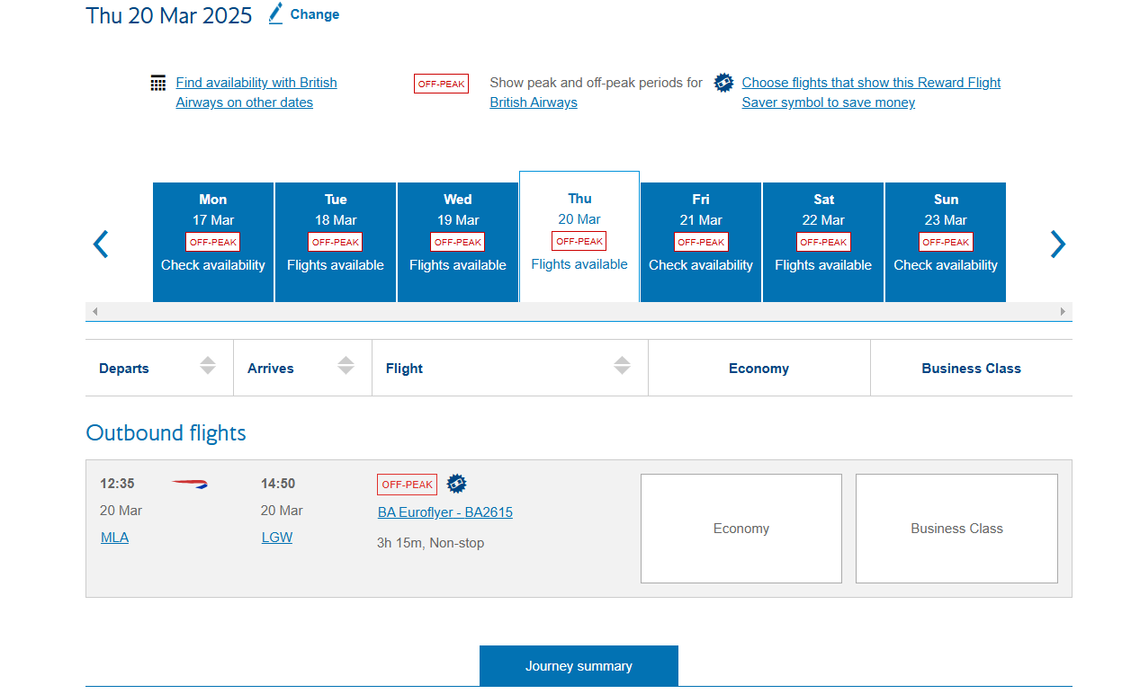Click the OFF-PEAK badge beside the peak periods text
Viewport: 1131px width, 694px height.
441,84
